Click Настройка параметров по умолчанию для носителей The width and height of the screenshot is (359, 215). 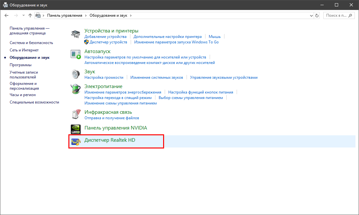coord(145,57)
